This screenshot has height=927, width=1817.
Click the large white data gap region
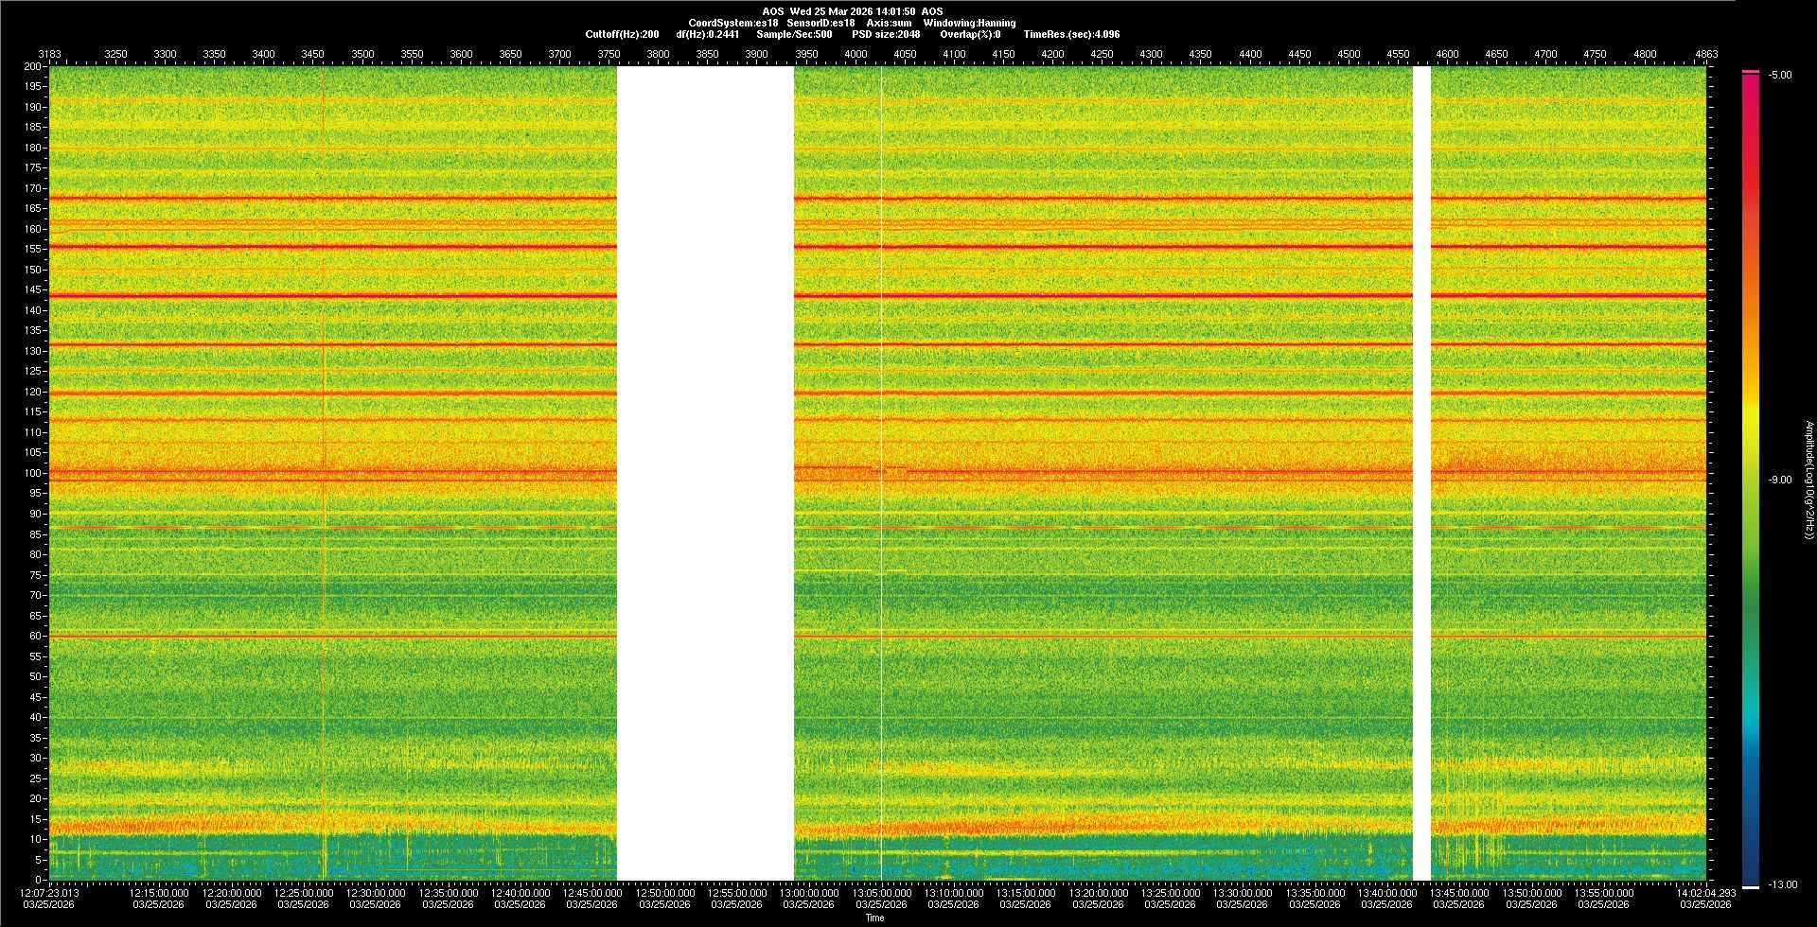tap(705, 473)
